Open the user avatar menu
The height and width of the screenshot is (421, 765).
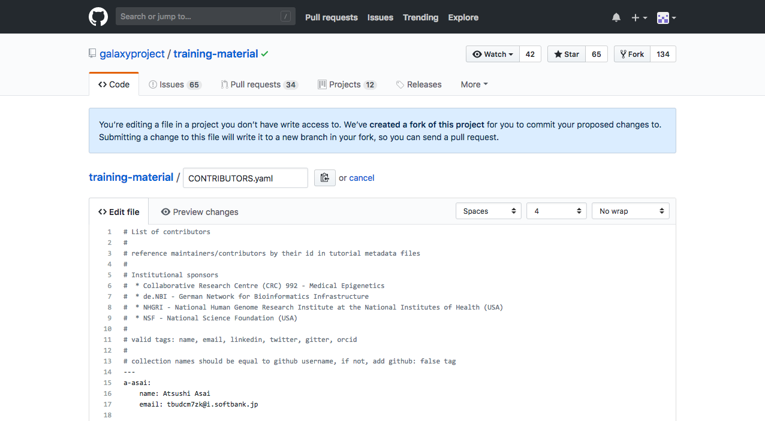coord(666,17)
